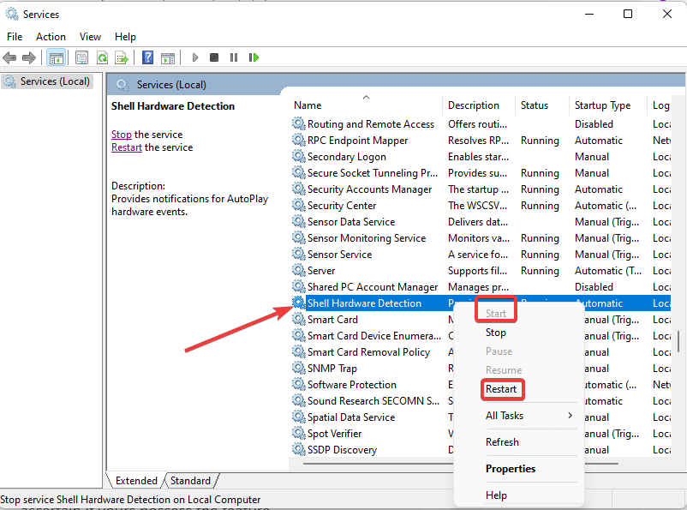The height and width of the screenshot is (510, 687).
Task: Stop the service using the square toolbar icon
Action: pyautogui.click(x=214, y=57)
